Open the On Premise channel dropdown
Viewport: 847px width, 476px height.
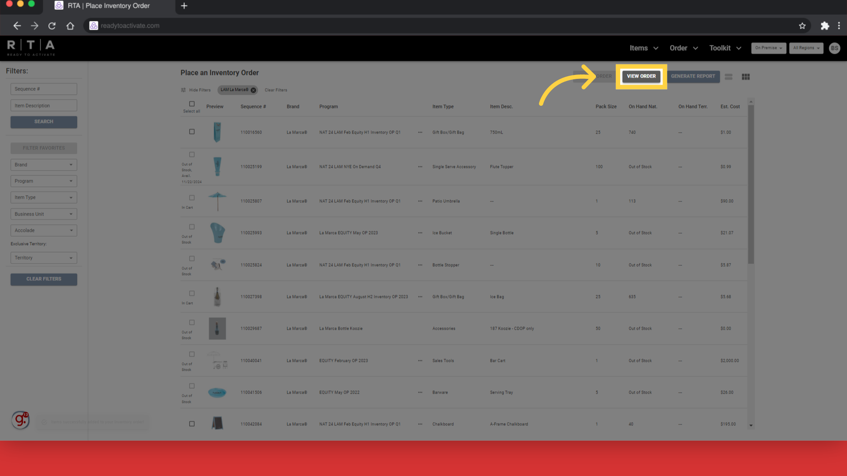[x=768, y=48]
